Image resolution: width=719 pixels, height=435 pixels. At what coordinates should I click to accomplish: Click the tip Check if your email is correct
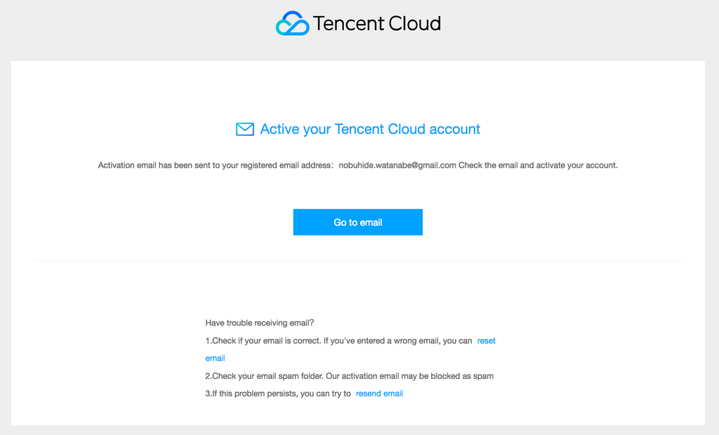(x=338, y=340)
